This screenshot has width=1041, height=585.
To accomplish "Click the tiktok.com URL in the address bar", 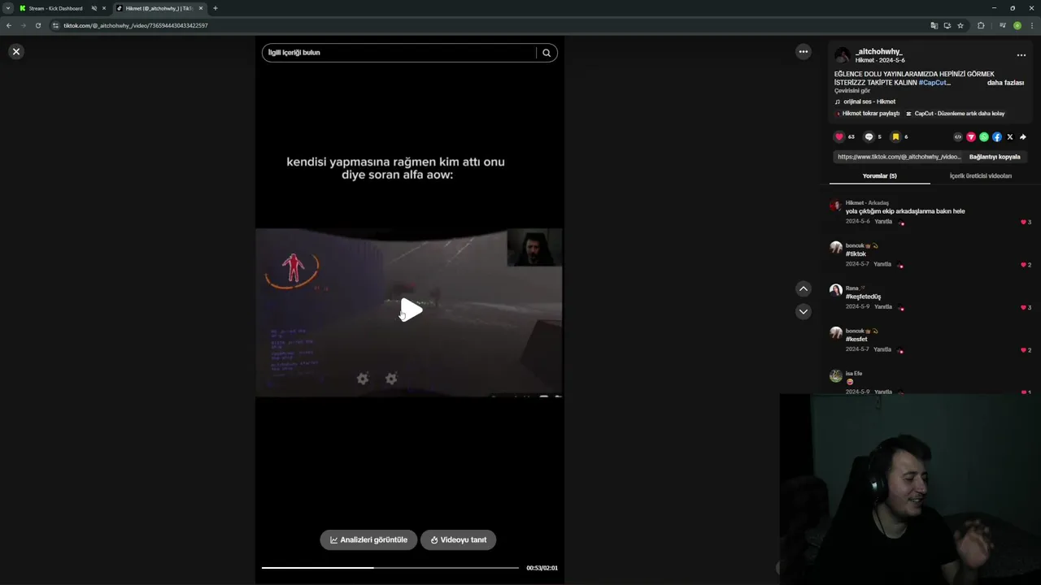I will 136,25.
